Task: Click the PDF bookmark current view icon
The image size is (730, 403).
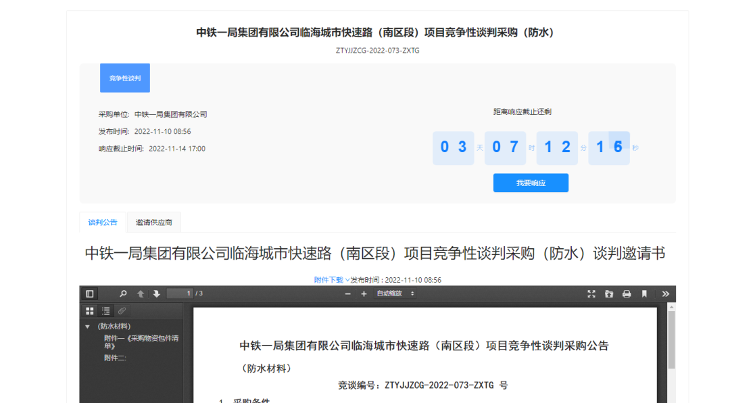Action: [x=644, y=293]
